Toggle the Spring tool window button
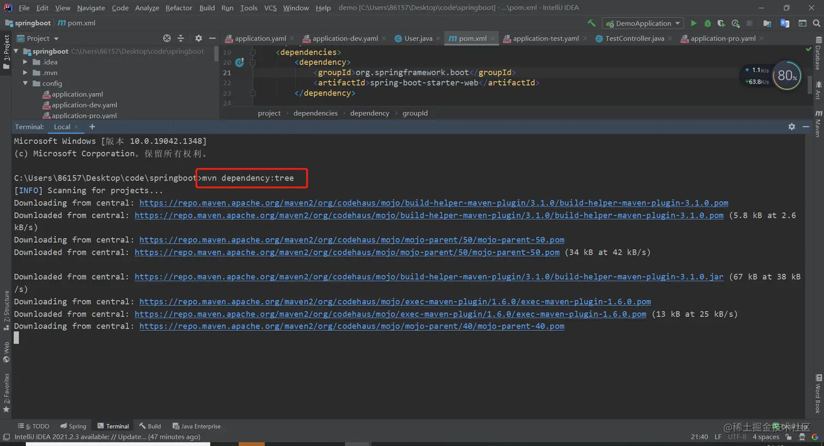The width and height of the screenshot is (824, 446). click(x=73, y=426)
